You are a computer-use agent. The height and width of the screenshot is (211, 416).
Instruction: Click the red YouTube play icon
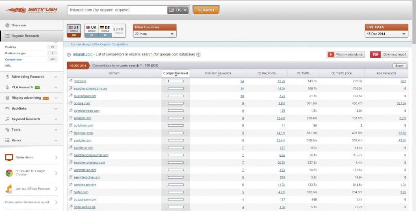[x=331, y=54]
